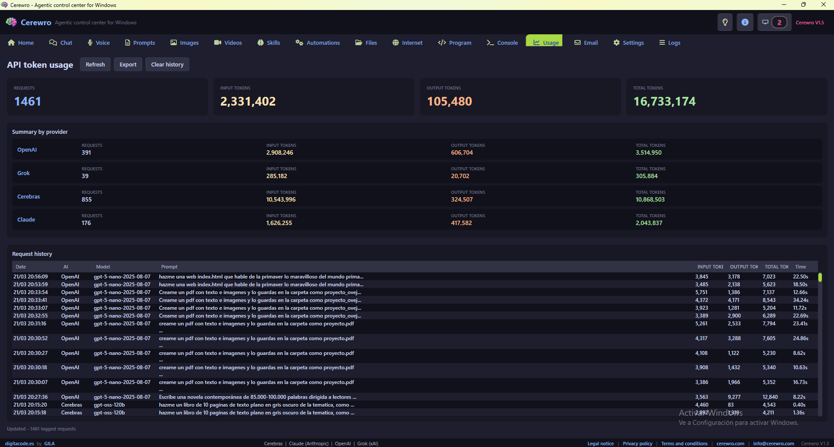Open the Logs tab
Image resolution: width=834 pixels, height=447 pixels.
(669, 43)
